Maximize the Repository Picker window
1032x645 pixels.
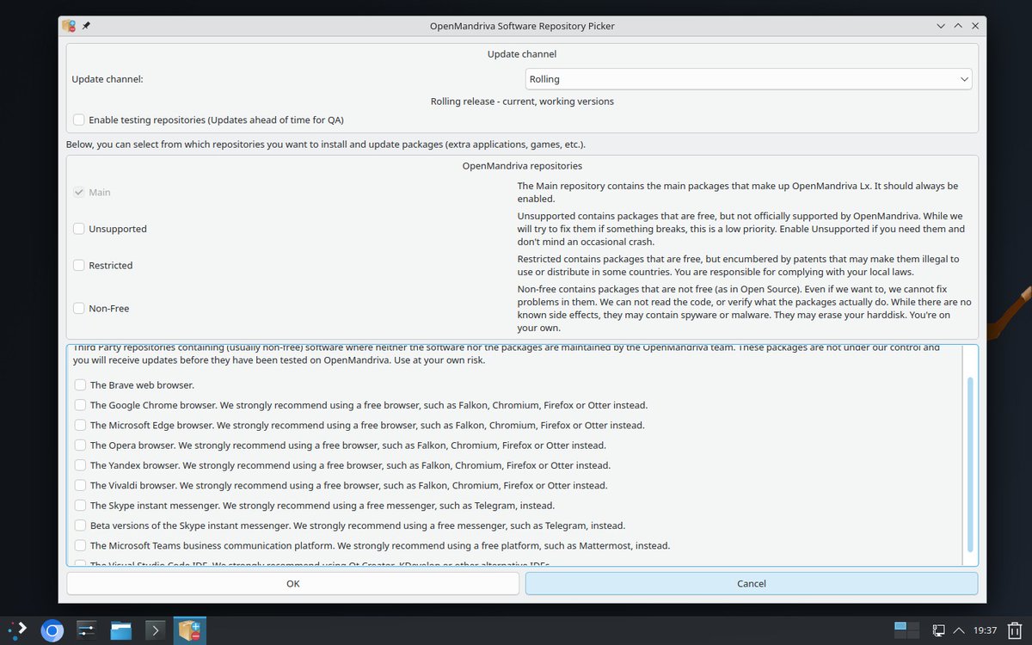coord(958,26)
